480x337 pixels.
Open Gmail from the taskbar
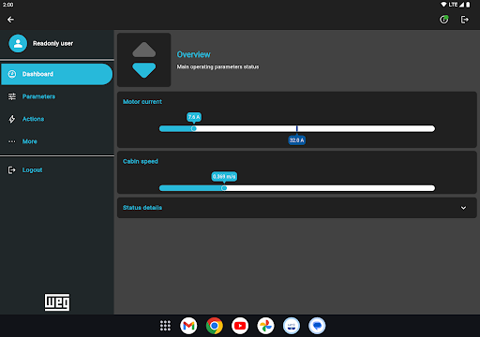pos(188,326)
